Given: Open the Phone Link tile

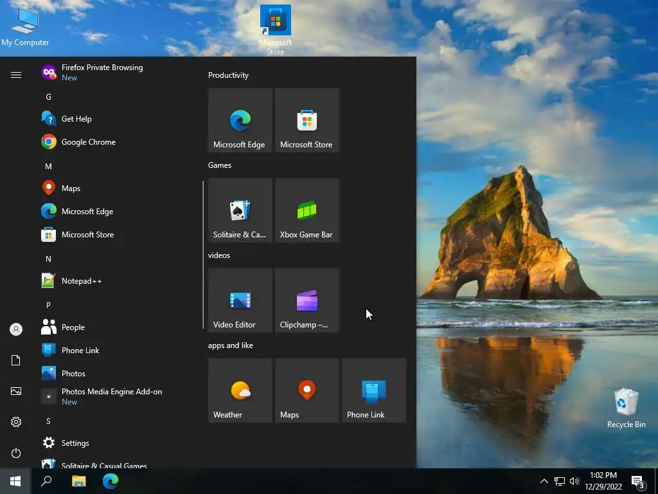Looking at the screenshot, I should 374,390.
